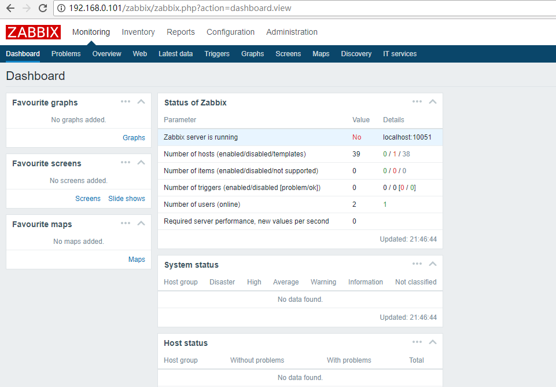The image size is (556, 387).
Task: Open the Configuration main menu
Action: (x=230, y=32)
